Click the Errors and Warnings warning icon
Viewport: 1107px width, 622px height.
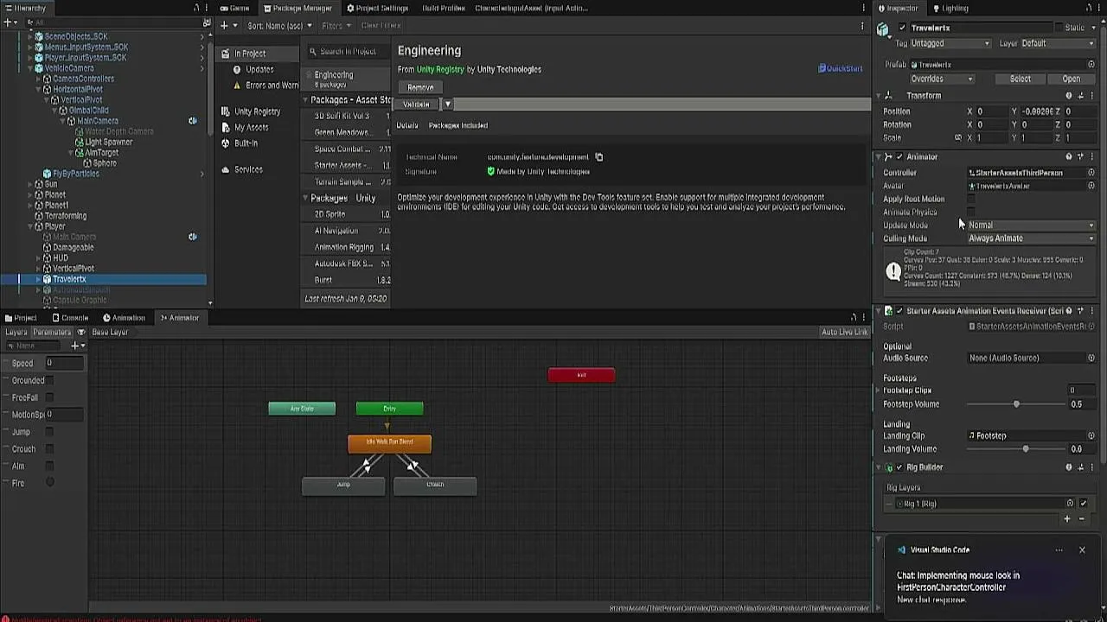[238, 86]
